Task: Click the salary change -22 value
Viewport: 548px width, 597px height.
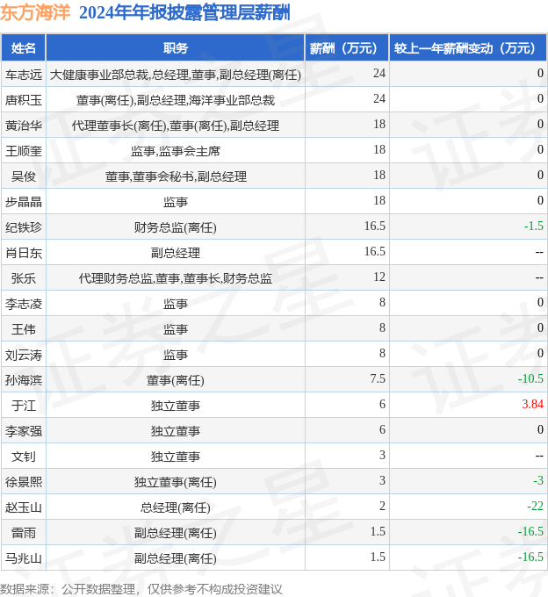Action: (536, 506)
